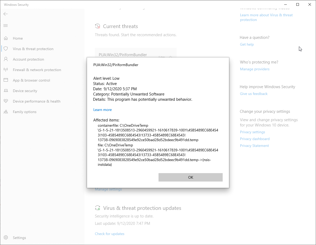Click the Alert level: Low text

pyautogui.click(x=106, y=78)
